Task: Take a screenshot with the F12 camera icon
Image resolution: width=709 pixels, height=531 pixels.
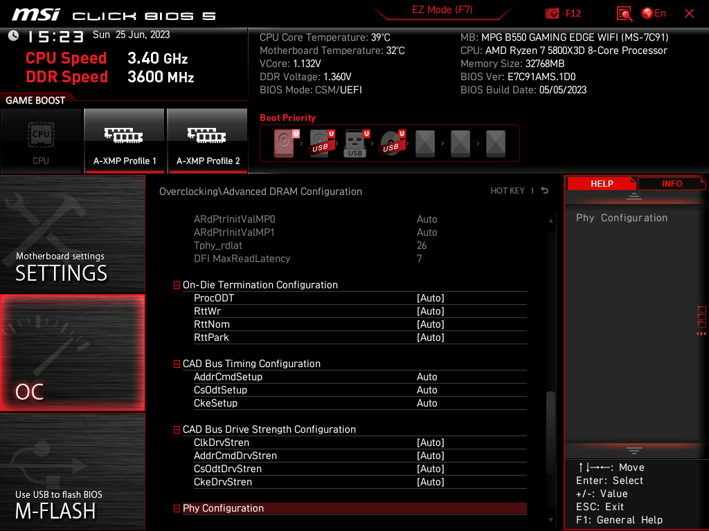Action: (x=552, y=14)
